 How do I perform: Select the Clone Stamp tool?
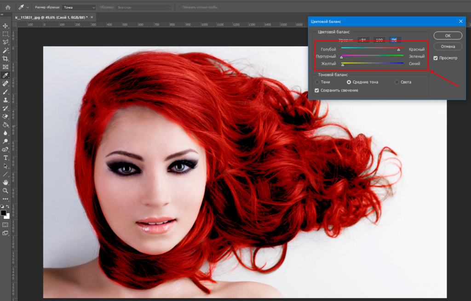(6, 100)
